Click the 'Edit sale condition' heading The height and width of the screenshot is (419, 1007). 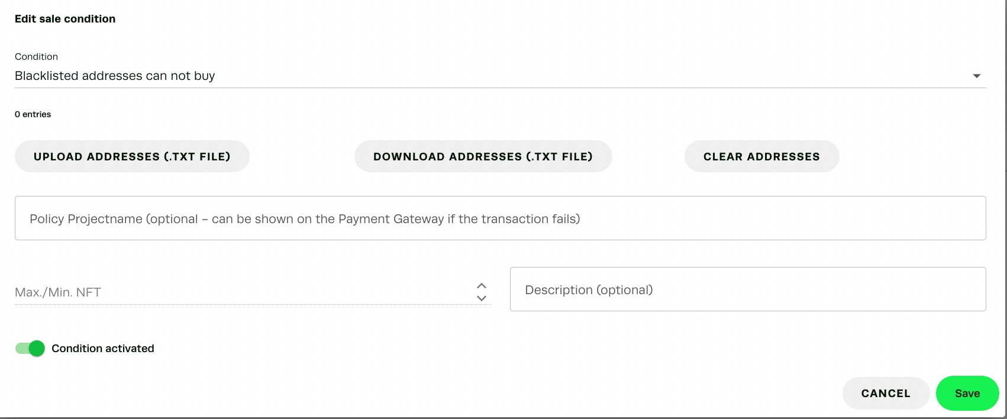pyautogui.click(x=65, y=19)
